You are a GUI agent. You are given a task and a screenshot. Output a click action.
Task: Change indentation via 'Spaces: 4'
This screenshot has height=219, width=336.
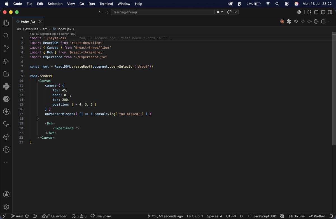[x=214, y=216]
